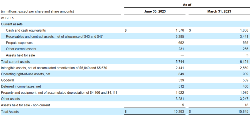
Task: Click Prepaid expenses value 652
Action: [181, 43]
